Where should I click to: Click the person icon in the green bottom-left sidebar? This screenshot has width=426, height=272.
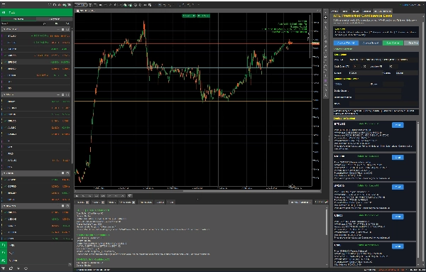coord(4,261)
